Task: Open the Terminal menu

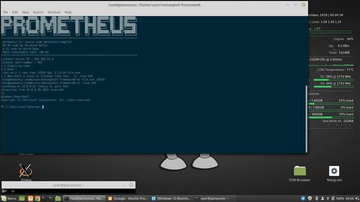Action: coord(54,12)
